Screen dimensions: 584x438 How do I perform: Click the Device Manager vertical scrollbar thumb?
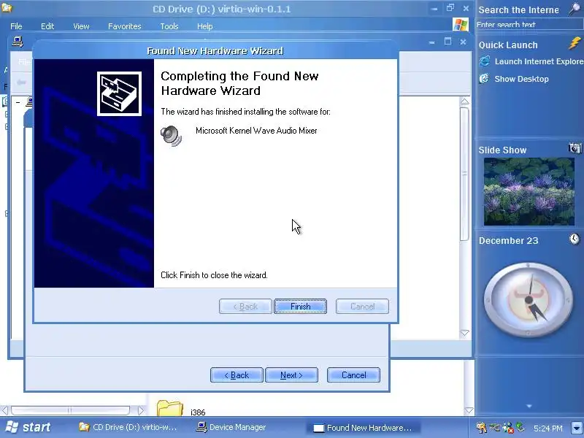click(464, 174)
